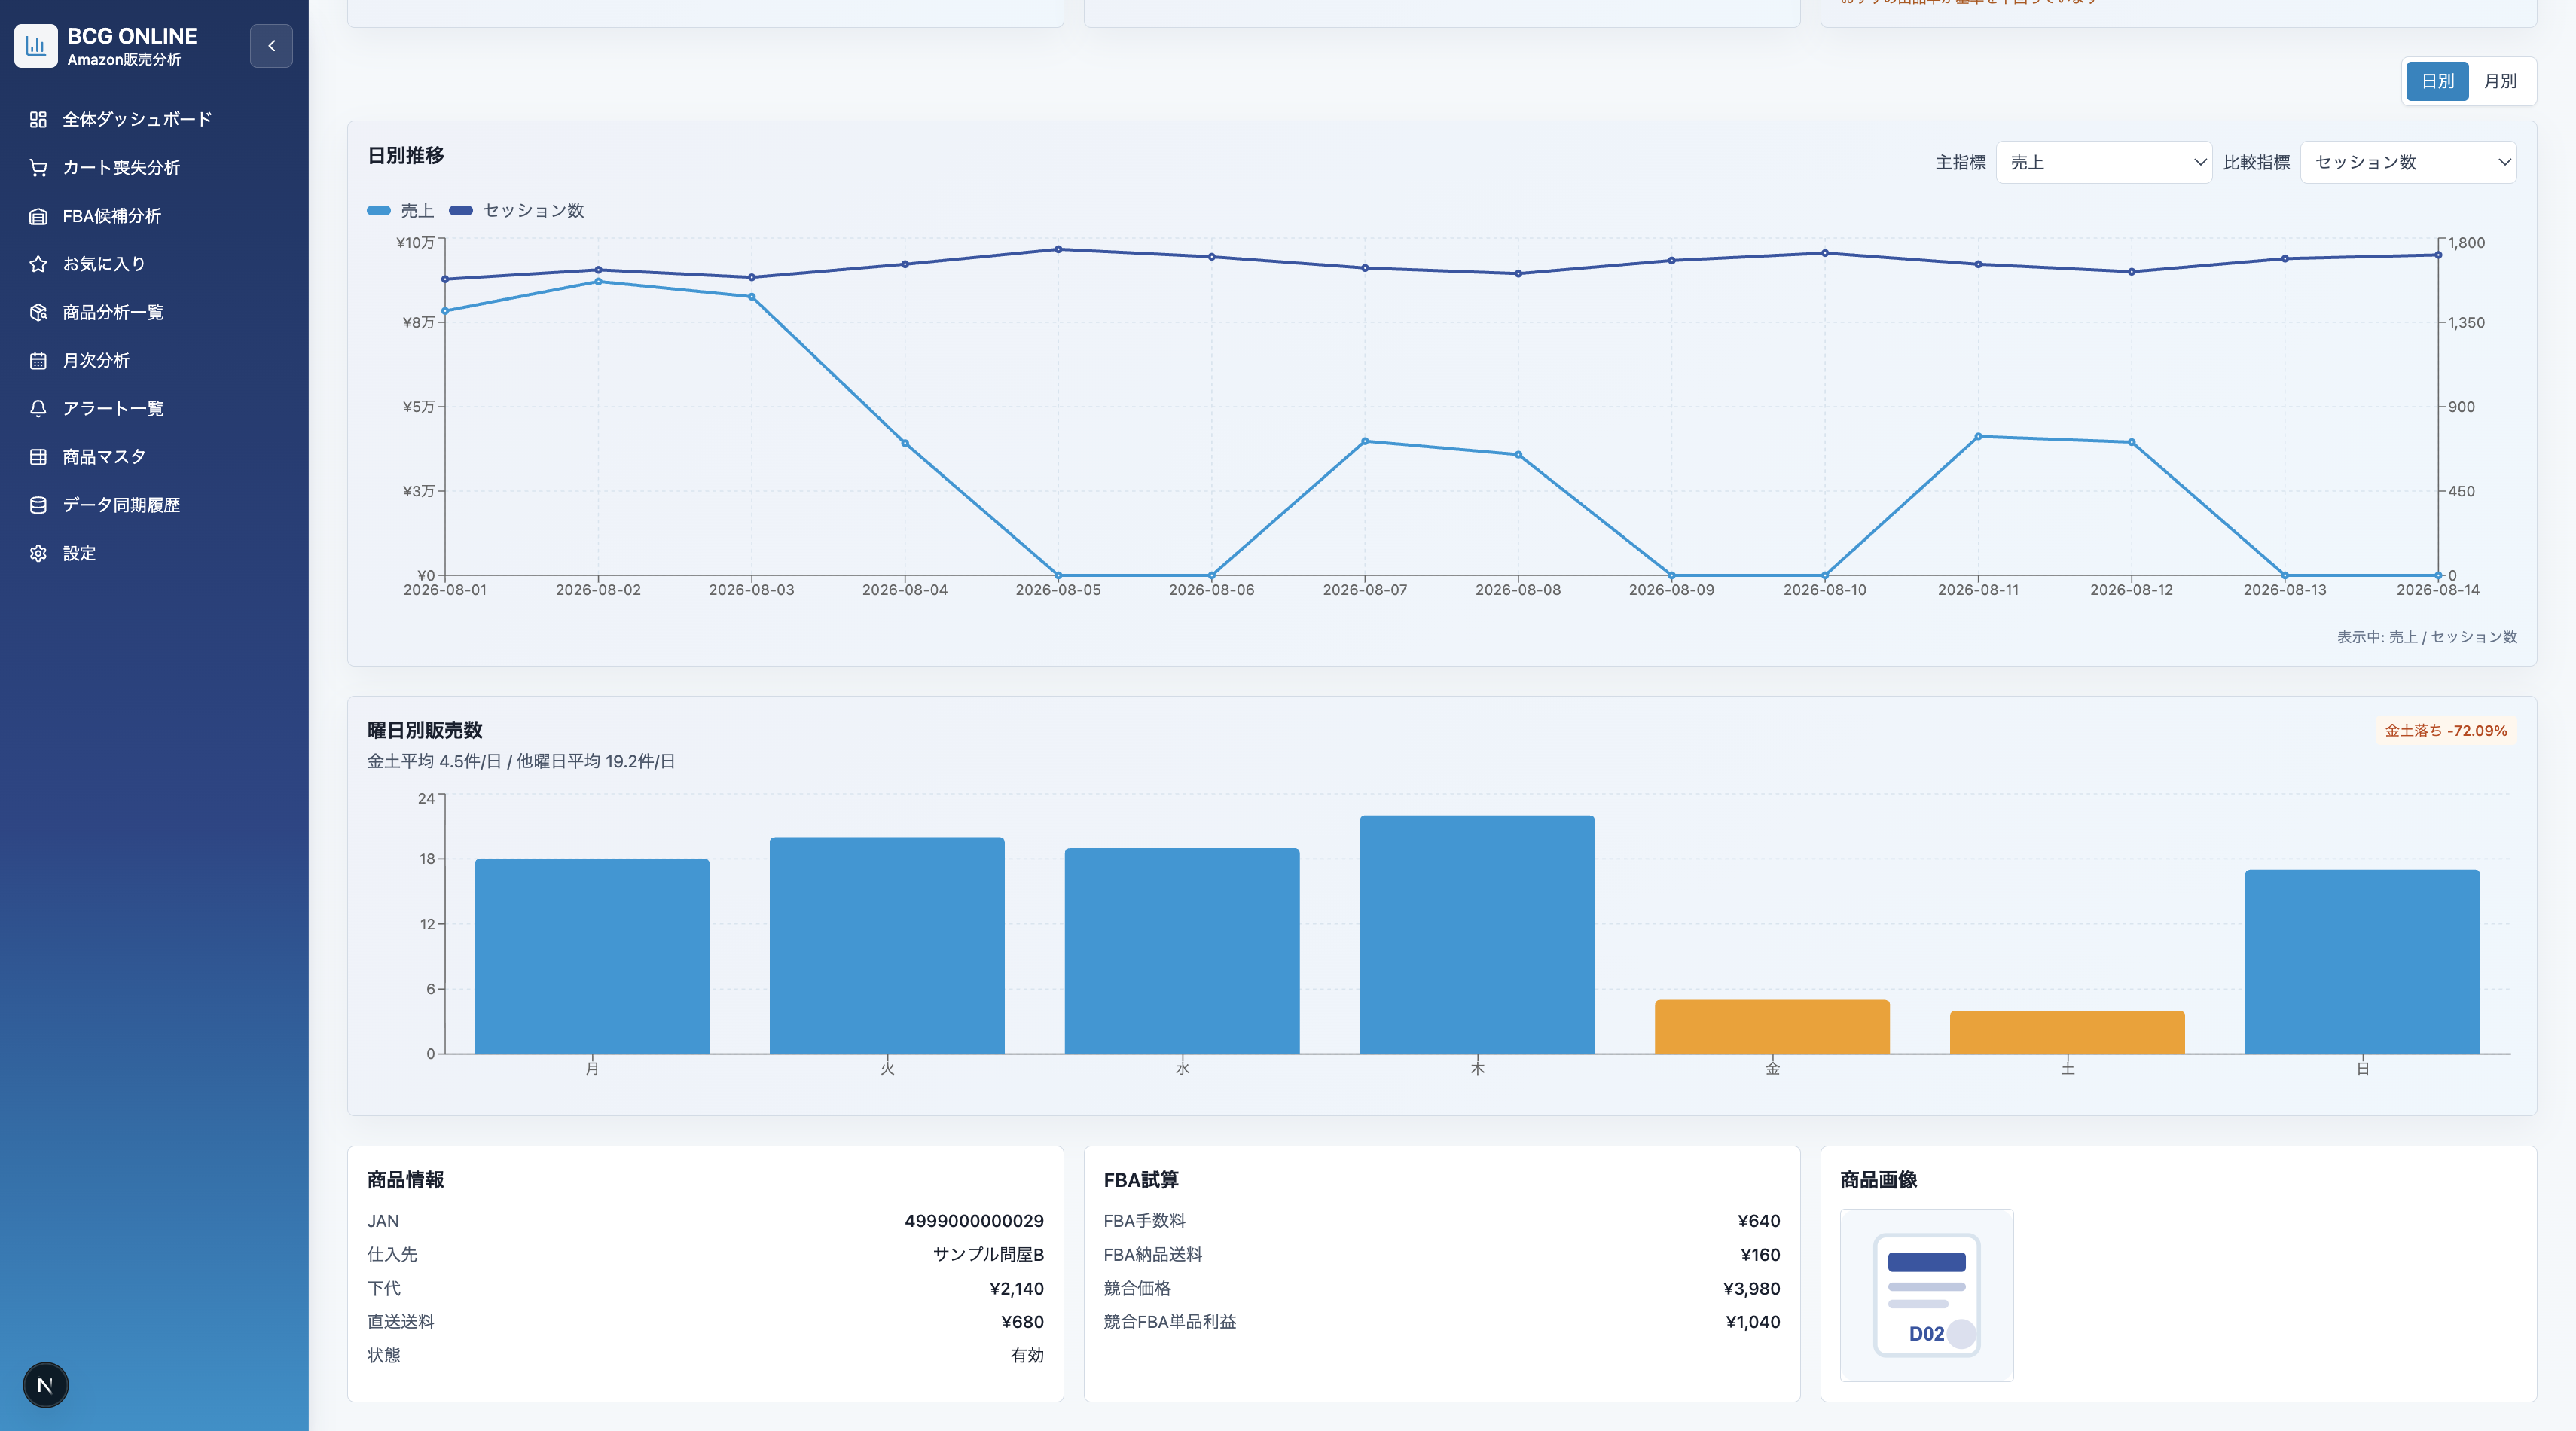Screen dimensions: 2576x1431
Task: Open the 主指標 dropdown showing 売上
Action: pyautogui.click(x=2104, y=162)
